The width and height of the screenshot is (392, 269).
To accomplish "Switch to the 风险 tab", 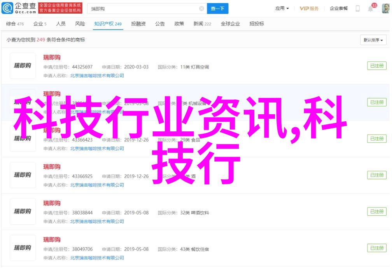I will click(80, 24).
